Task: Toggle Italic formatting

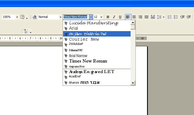Action: 114,17
